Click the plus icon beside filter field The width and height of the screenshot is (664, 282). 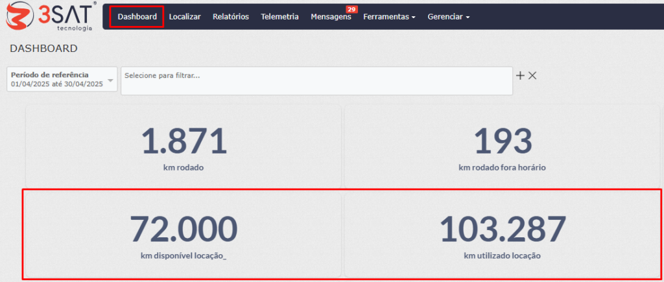point(520,75)
